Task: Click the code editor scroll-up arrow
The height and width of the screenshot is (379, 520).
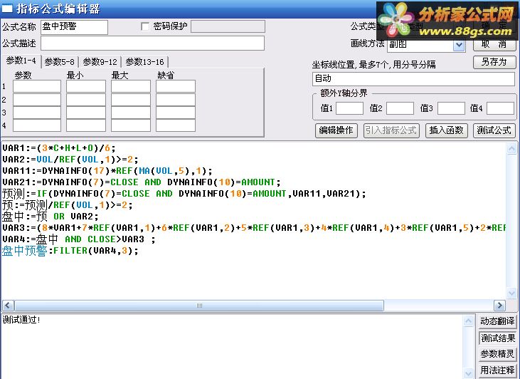Action: (x=511, y=149)
